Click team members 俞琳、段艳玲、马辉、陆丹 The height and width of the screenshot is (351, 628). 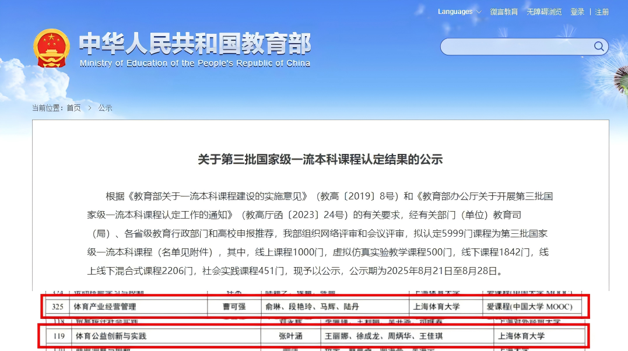point(312,307)
